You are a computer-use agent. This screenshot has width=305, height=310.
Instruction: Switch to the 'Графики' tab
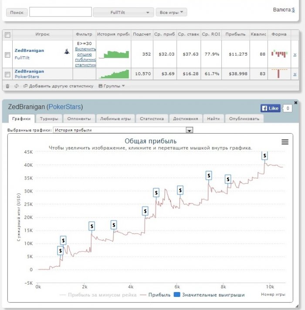(x=21, y=119)
